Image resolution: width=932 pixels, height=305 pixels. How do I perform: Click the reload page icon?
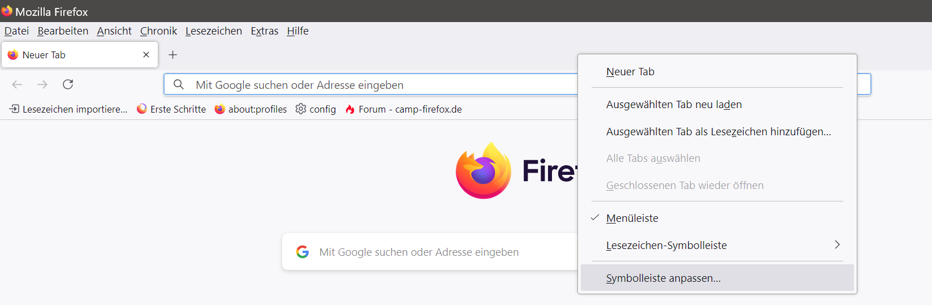68,84
